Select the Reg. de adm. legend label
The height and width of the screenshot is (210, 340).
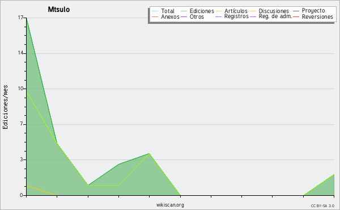(x=275, y=16)
